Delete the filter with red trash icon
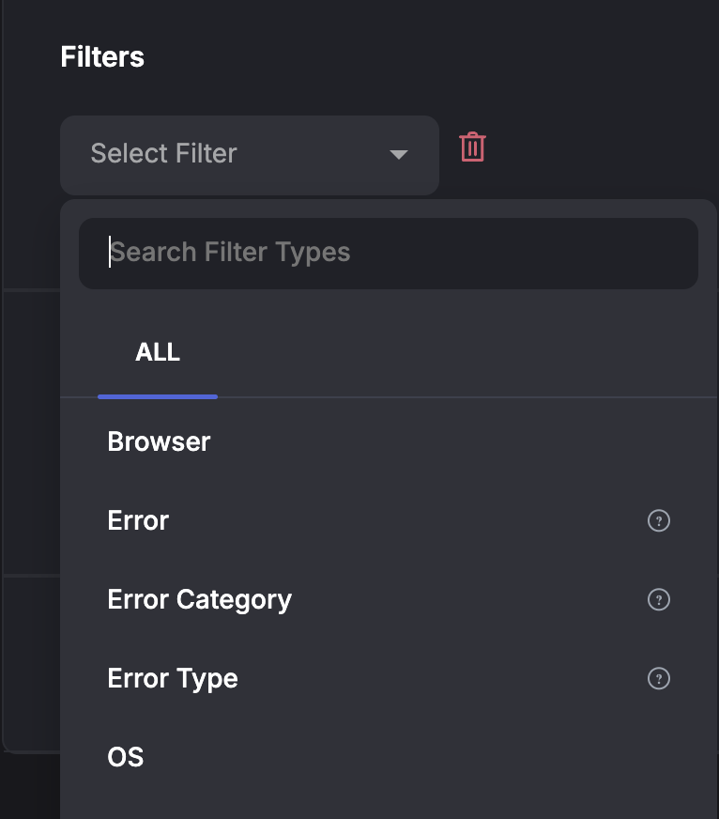Image resolution: width=719 pixels, height=819 pixels. [x=472, y=147]
